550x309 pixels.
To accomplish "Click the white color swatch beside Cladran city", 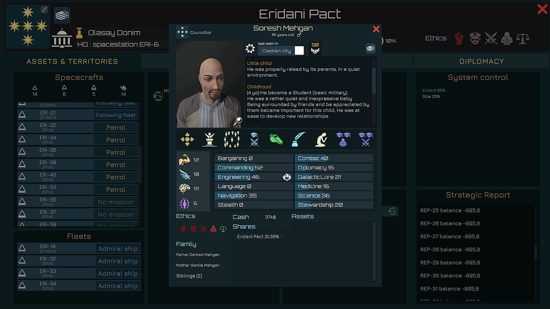I will coord(299,51).
